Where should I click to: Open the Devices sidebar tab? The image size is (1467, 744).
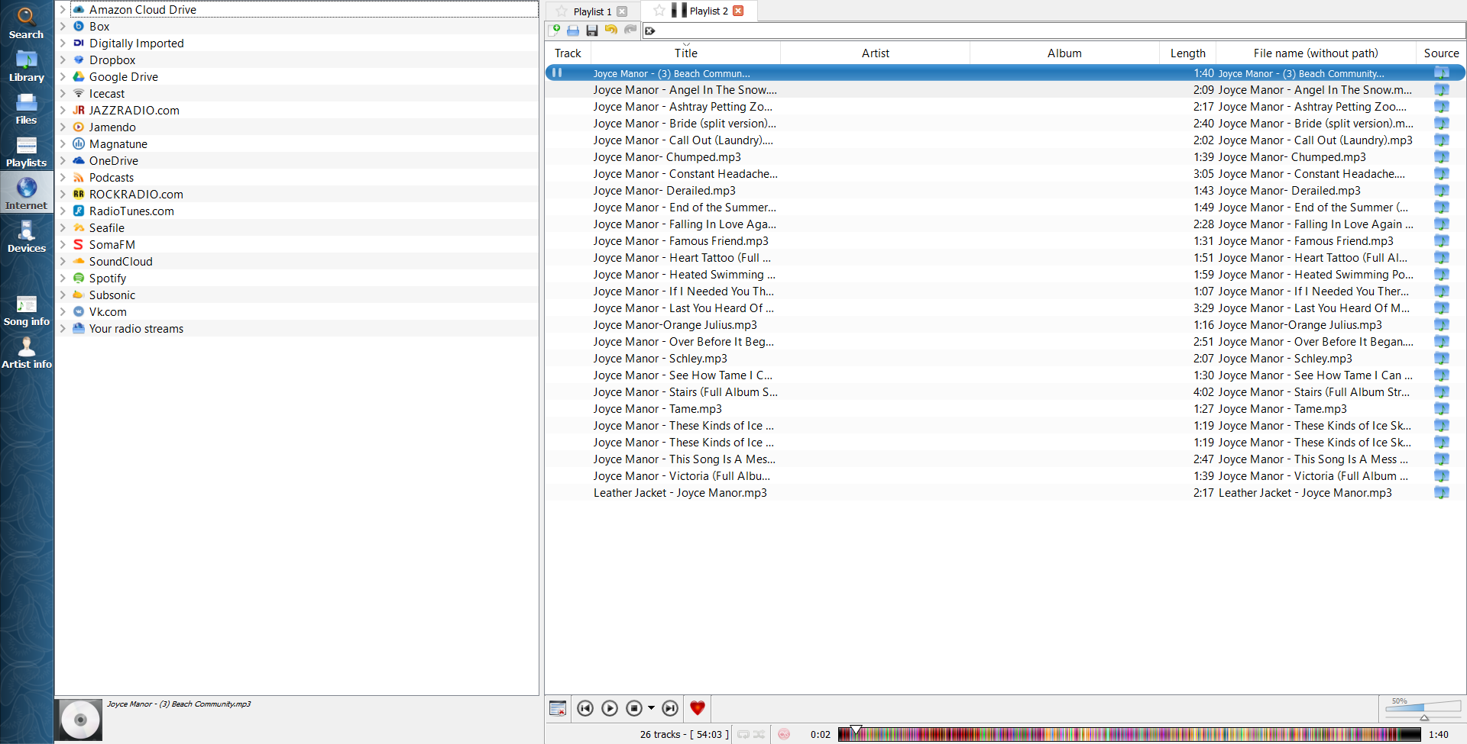(x=26, y=237)
